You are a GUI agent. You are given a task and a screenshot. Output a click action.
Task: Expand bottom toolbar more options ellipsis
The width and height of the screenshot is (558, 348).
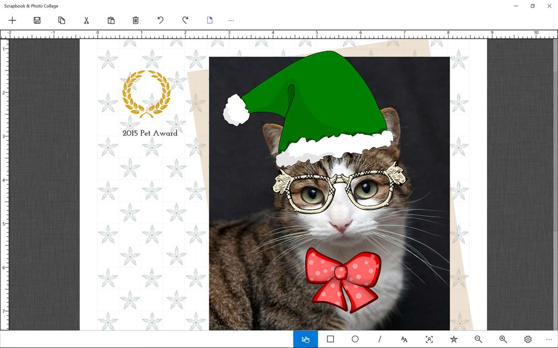(549, 339)
